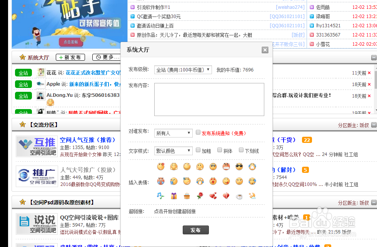Delete the 11天前 announcement with red X

coord(369,73)
